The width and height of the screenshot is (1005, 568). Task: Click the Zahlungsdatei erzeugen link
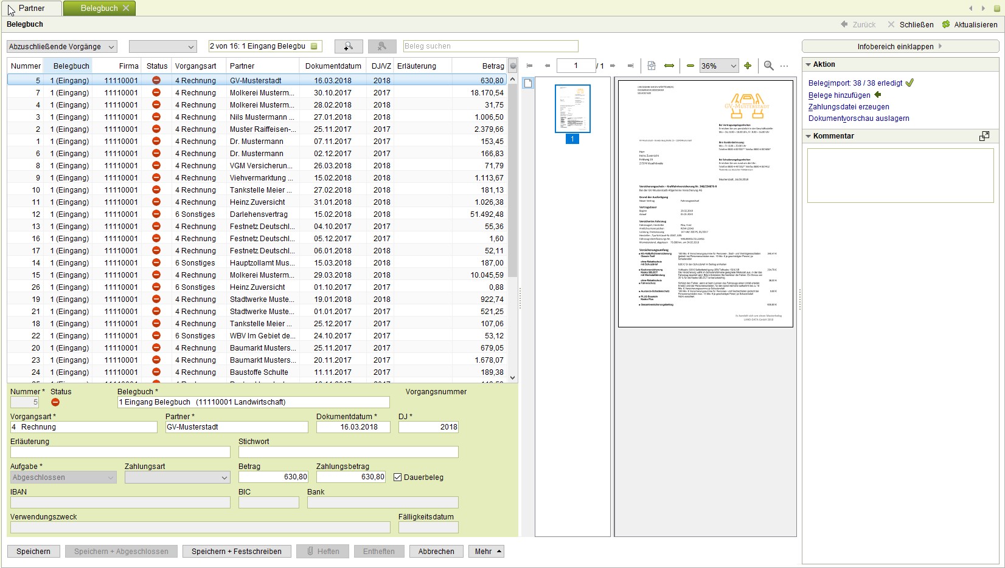(848, 107)
